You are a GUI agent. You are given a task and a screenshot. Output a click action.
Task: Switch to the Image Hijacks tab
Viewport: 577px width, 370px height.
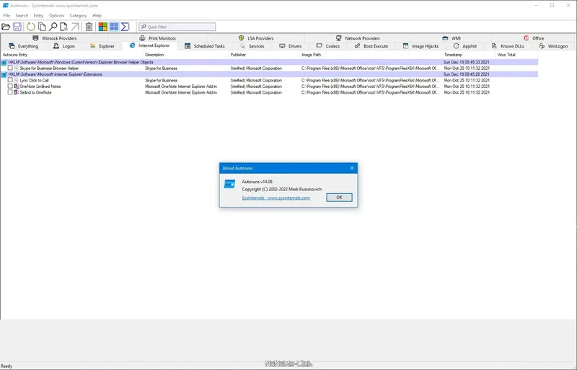[x=420, y=46]
